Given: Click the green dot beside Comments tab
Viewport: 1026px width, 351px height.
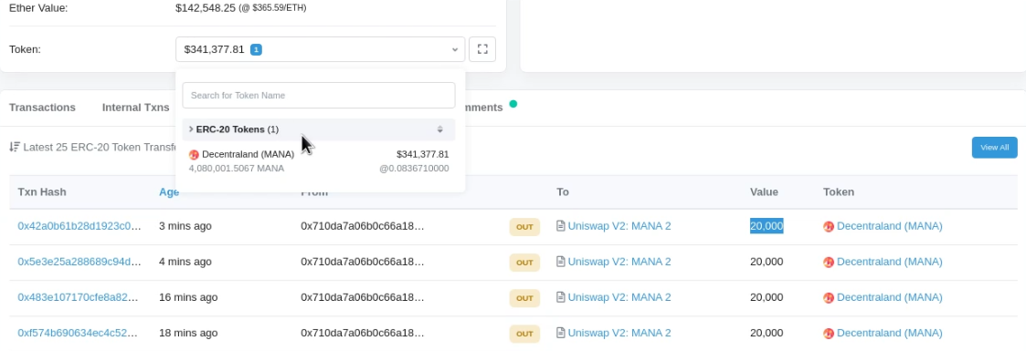Looking at the screenshot, I should pos(513,103).
